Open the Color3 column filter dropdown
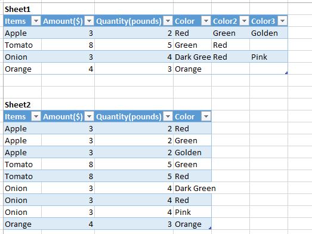Image resolution: width=312 pixels, height=234 pixels. point(282,21)
